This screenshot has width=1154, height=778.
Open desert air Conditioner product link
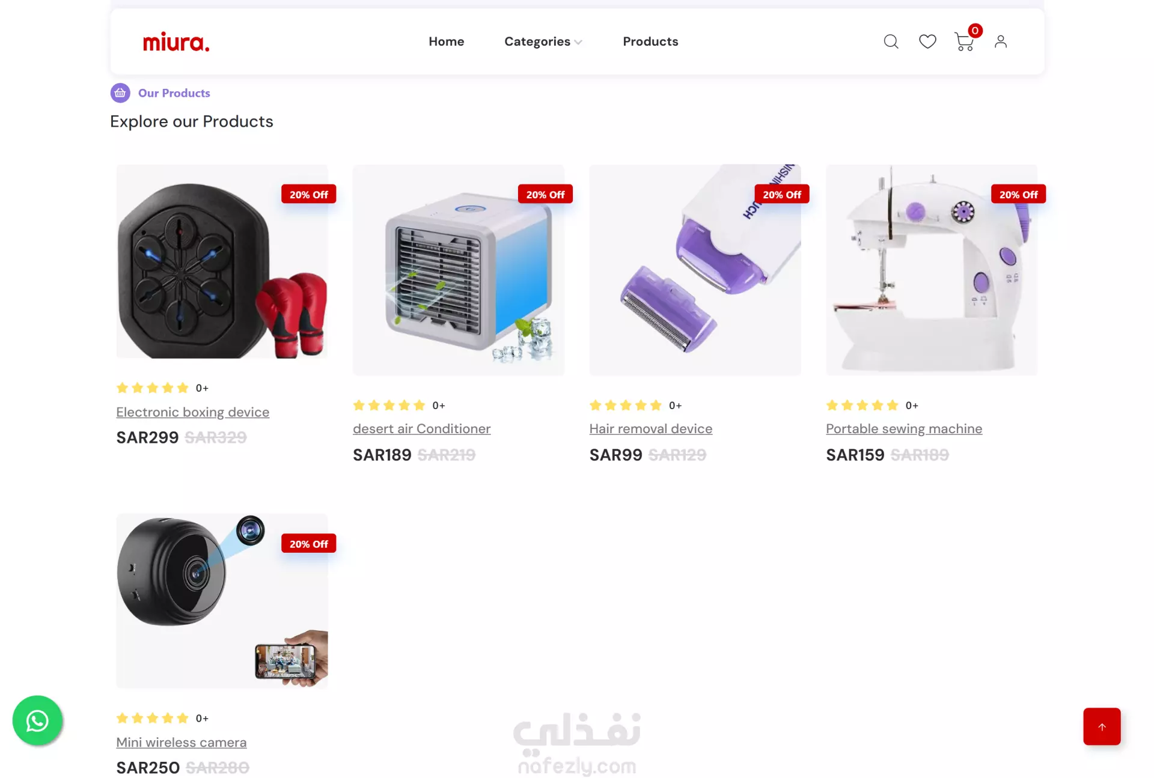point(422,429)
